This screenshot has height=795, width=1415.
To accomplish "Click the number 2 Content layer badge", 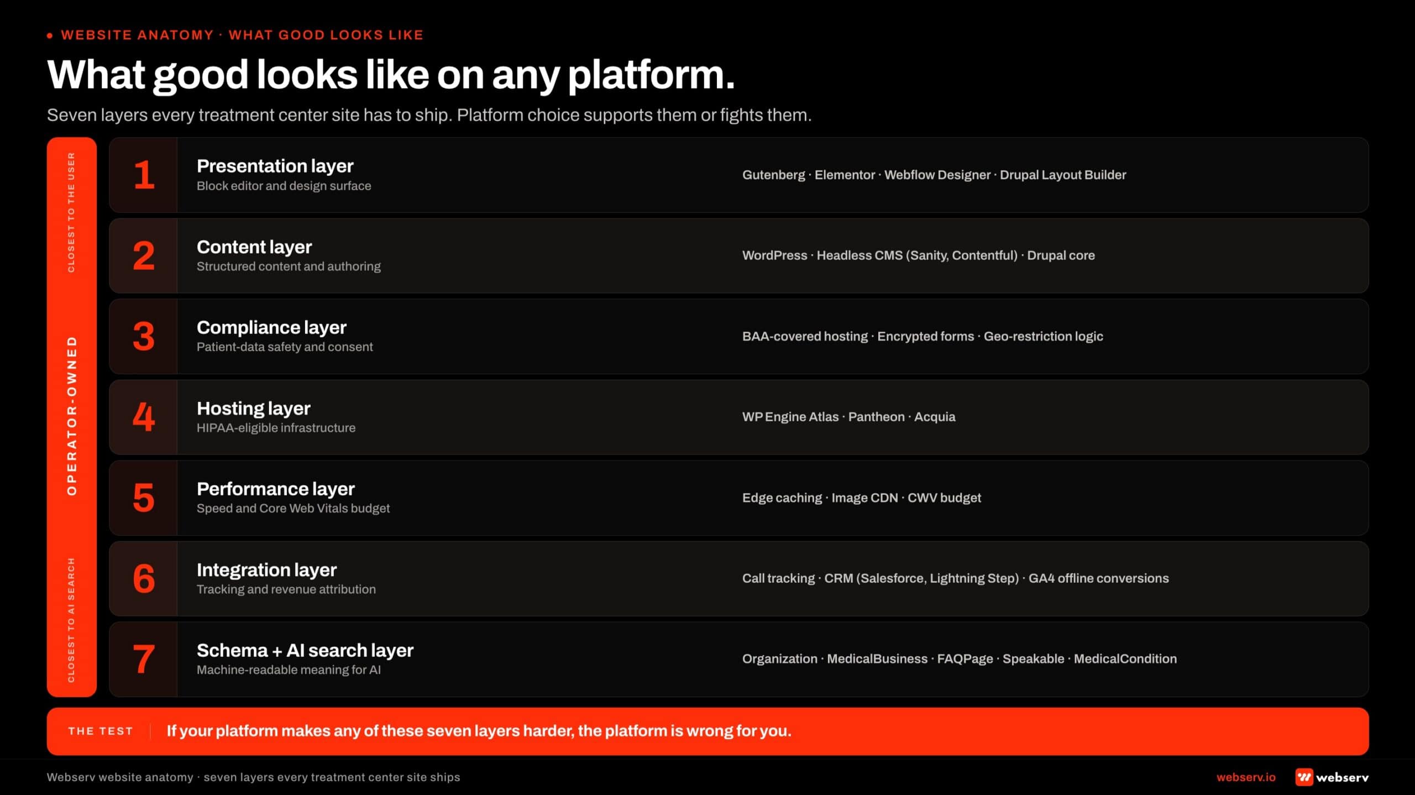I will click(x=144, y=255).
